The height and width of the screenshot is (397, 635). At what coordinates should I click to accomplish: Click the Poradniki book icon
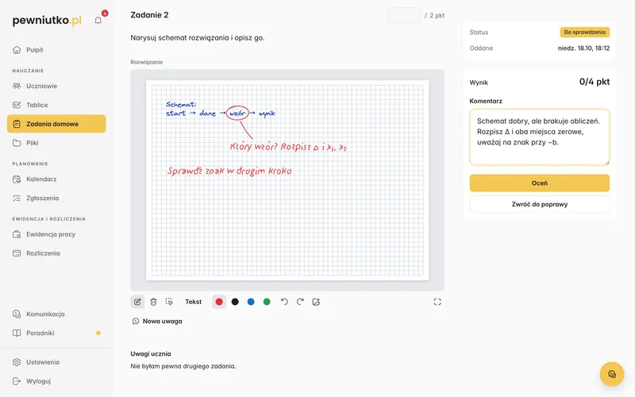[x=17, y=333]
